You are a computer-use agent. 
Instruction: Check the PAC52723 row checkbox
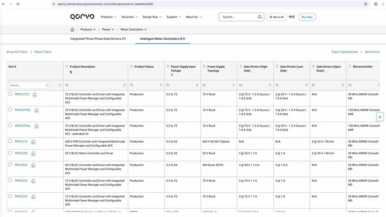(x=10, y=94)
